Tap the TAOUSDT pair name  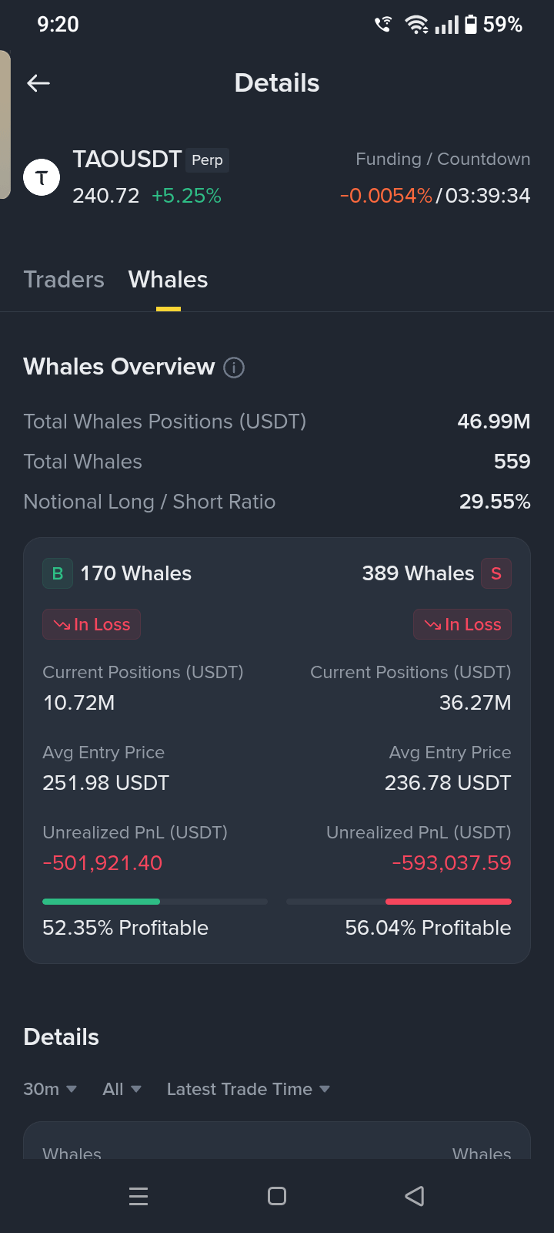coord(127,160)
